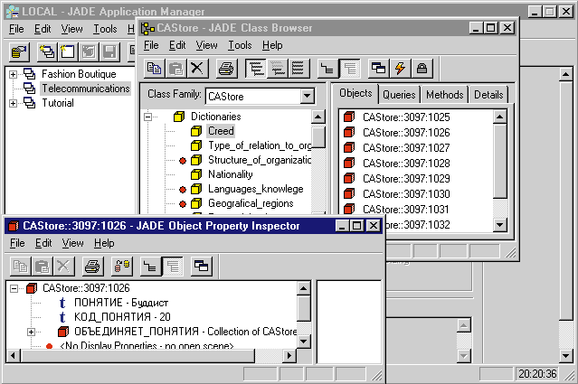Viewport: 578px width, 384px height.
Task: Select Type_of_relation_to_org class
Action: [x=260, y=145]
